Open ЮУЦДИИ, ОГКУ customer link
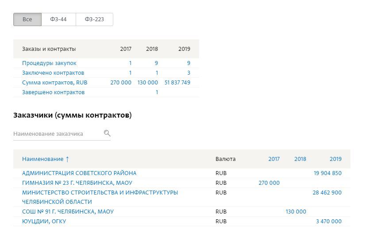Screen dimensions: 389x248 click(x=44, y=221)
